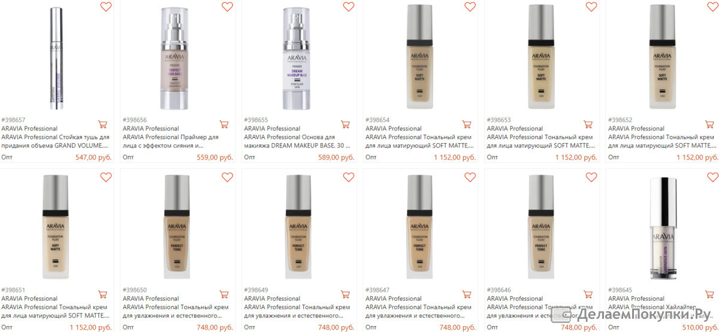Open highlighter Luminous Skin product image
The height and width of the screenshot is (332, 719).
tap(663, 229)
